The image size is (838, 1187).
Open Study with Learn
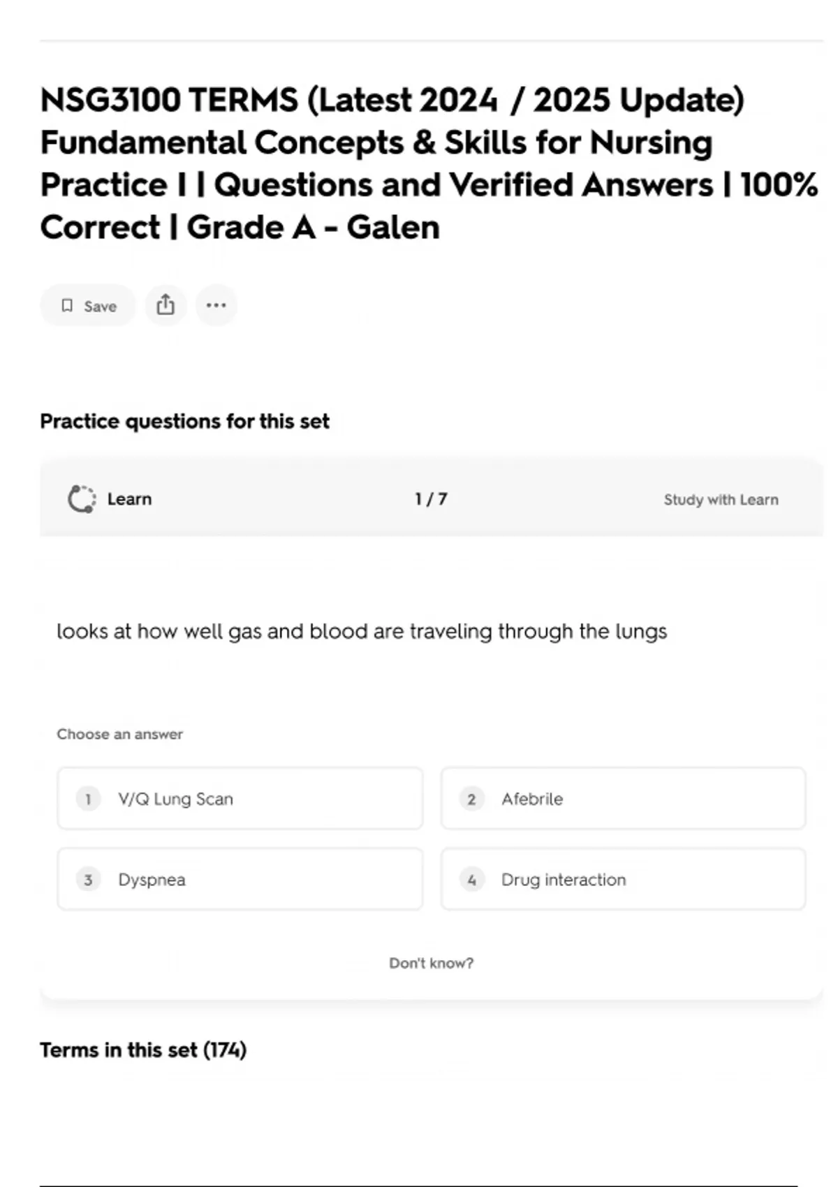(721, 500)
